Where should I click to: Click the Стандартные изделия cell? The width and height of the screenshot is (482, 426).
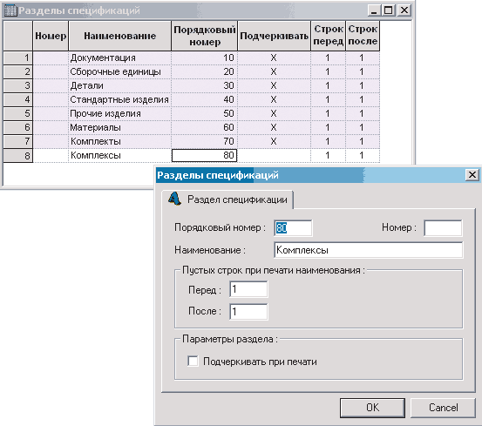pyautogui.click(x=119, y=99)
